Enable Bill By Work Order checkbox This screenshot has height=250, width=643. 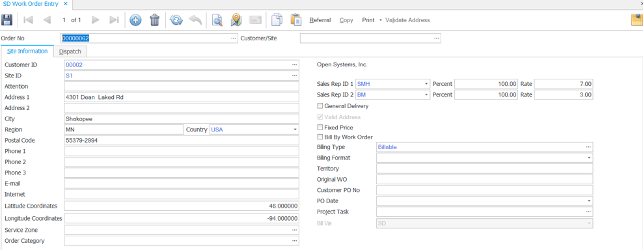coord(320,137)
